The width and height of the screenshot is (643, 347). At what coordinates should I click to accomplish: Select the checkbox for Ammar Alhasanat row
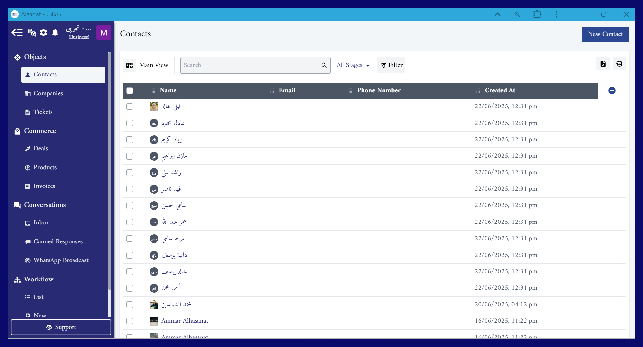(x=130, y=321)
